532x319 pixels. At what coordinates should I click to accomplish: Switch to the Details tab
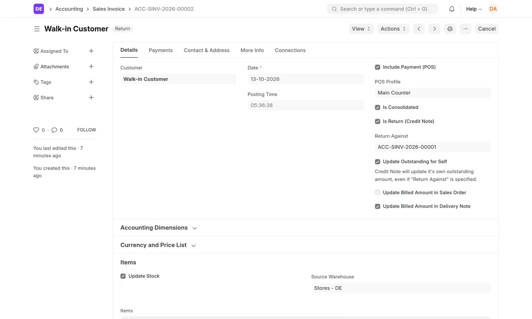(x=129, y=50)
